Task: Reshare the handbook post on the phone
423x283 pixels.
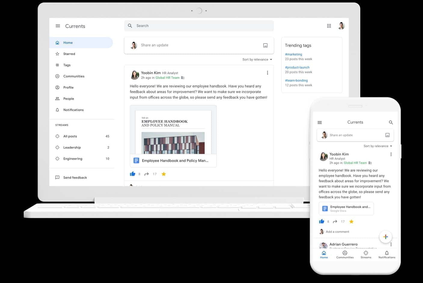Action: (x=335, y=221)
